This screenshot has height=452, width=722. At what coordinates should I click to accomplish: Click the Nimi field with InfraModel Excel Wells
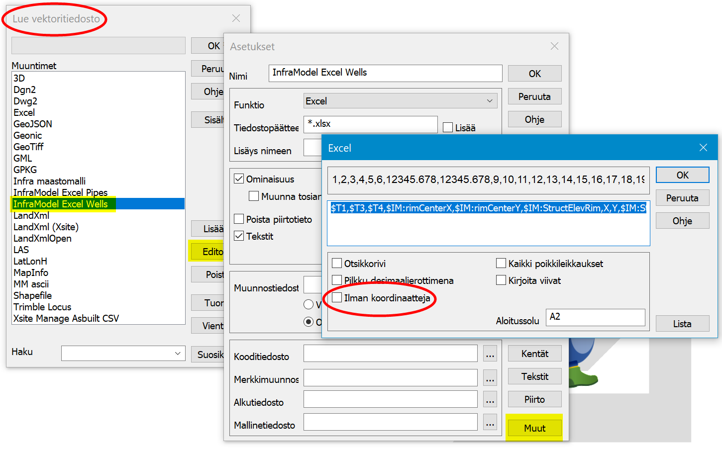(385, 73)
